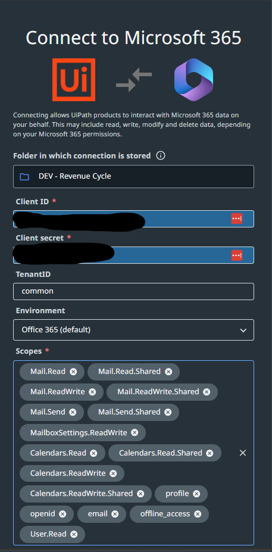The height and width of the screenshot is (552, 272).
Task: Click password manager icon in Client secret field
Action: (x=236, y=255)
